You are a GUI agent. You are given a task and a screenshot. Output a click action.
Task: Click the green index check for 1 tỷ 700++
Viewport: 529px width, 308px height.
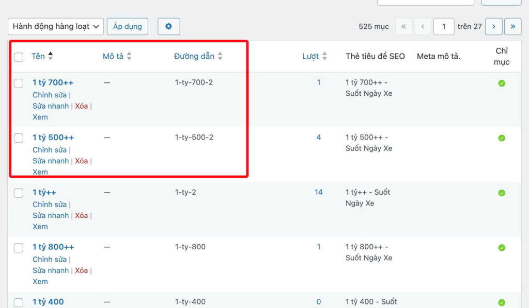coord(502,83)
